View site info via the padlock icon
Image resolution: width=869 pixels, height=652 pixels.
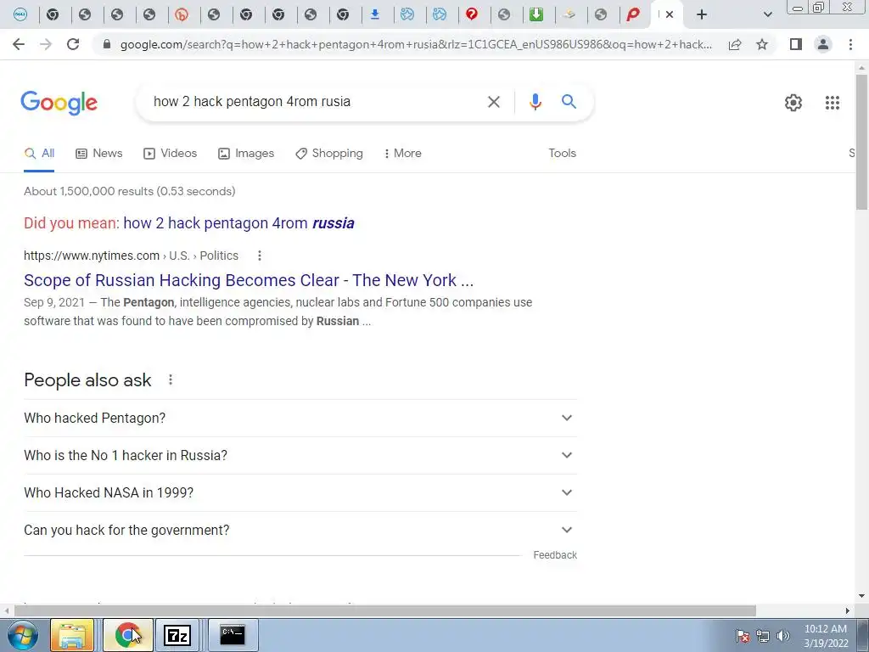107,44
